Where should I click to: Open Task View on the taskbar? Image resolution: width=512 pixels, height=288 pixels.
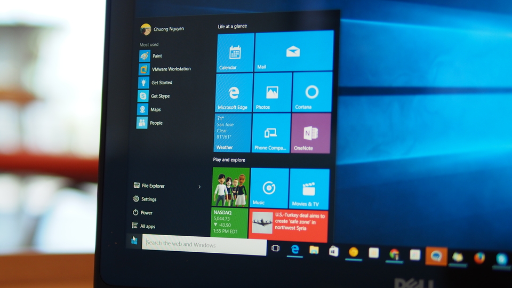click(275, 249)
